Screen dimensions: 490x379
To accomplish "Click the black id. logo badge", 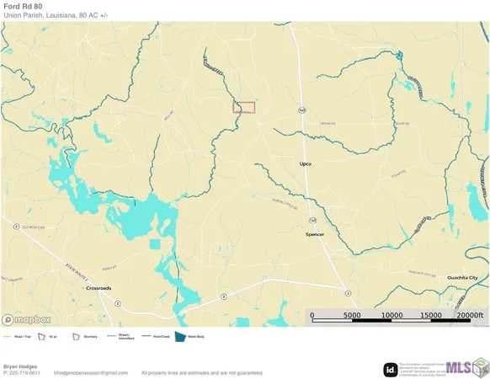I will point(391,370).
